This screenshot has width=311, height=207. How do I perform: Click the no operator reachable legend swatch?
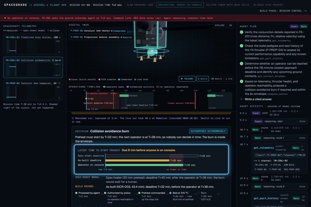(158, 87)
